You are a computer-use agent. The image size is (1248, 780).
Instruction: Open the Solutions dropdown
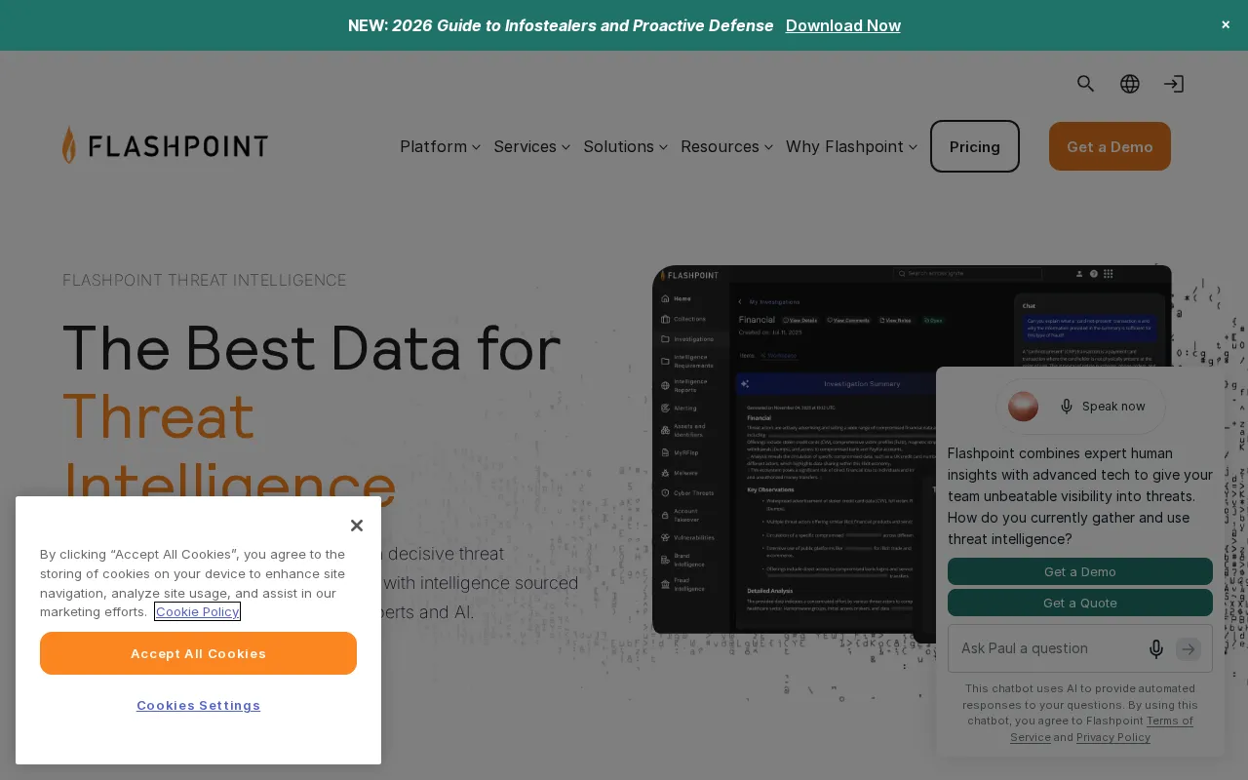[625, 146]
